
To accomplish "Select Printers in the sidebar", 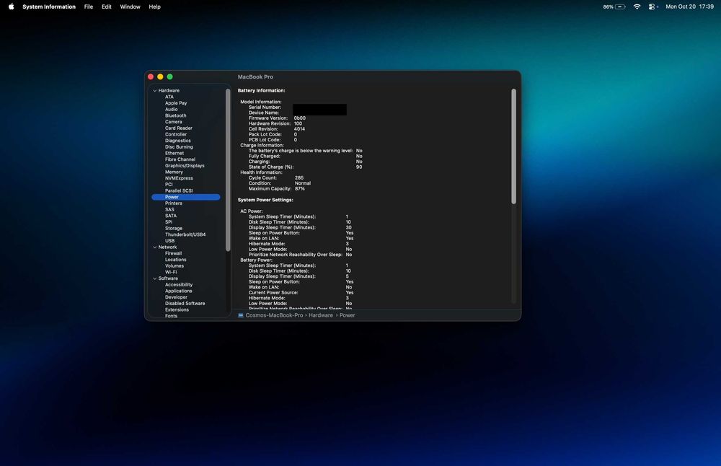I will pos(173,203).
